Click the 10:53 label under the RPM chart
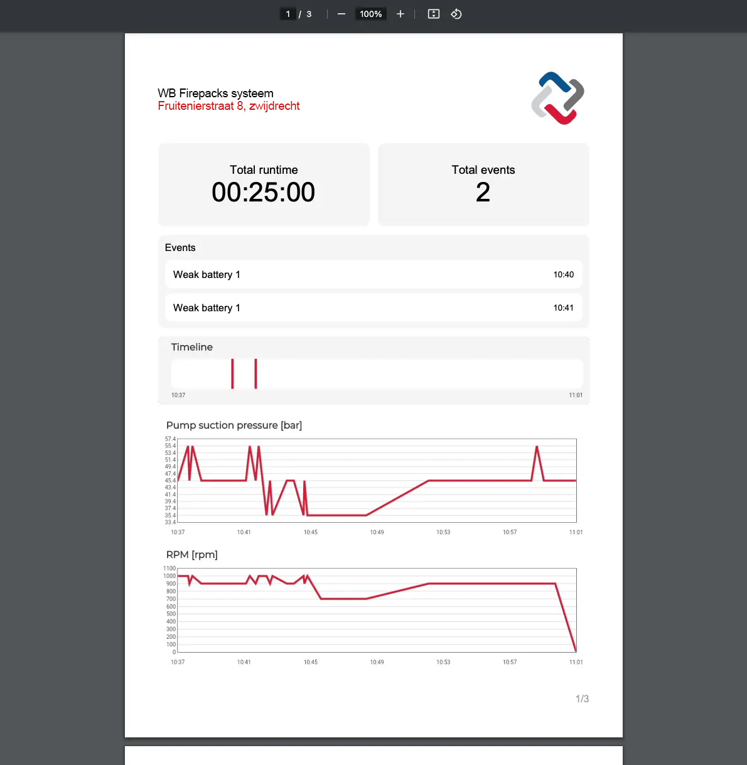The height and width of the screenshot is (765, 747). [443, 662]
